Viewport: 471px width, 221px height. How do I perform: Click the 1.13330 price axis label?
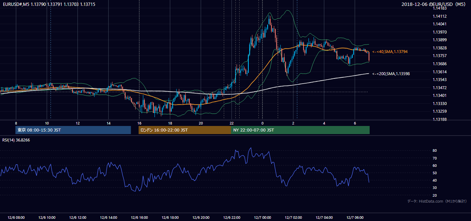[440, 104]
